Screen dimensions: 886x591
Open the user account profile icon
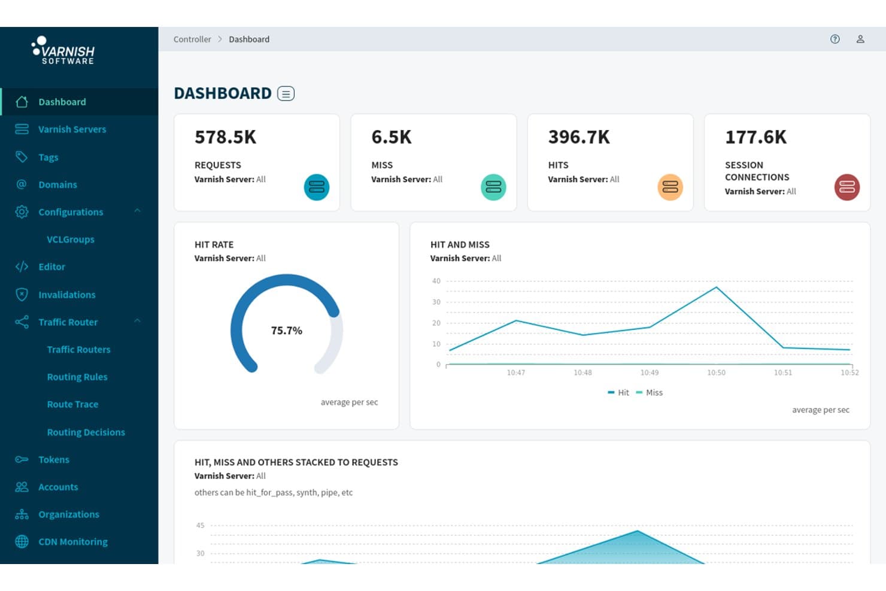coord(860,39)
